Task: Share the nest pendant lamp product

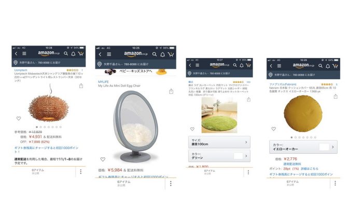Action: pos(81,86)
